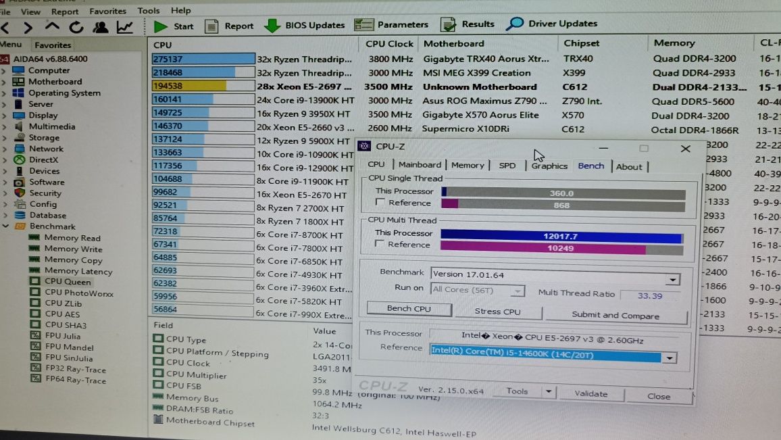
Task: Select Computer in the tree
Action: pyautogui.click(x=49, y=70)
